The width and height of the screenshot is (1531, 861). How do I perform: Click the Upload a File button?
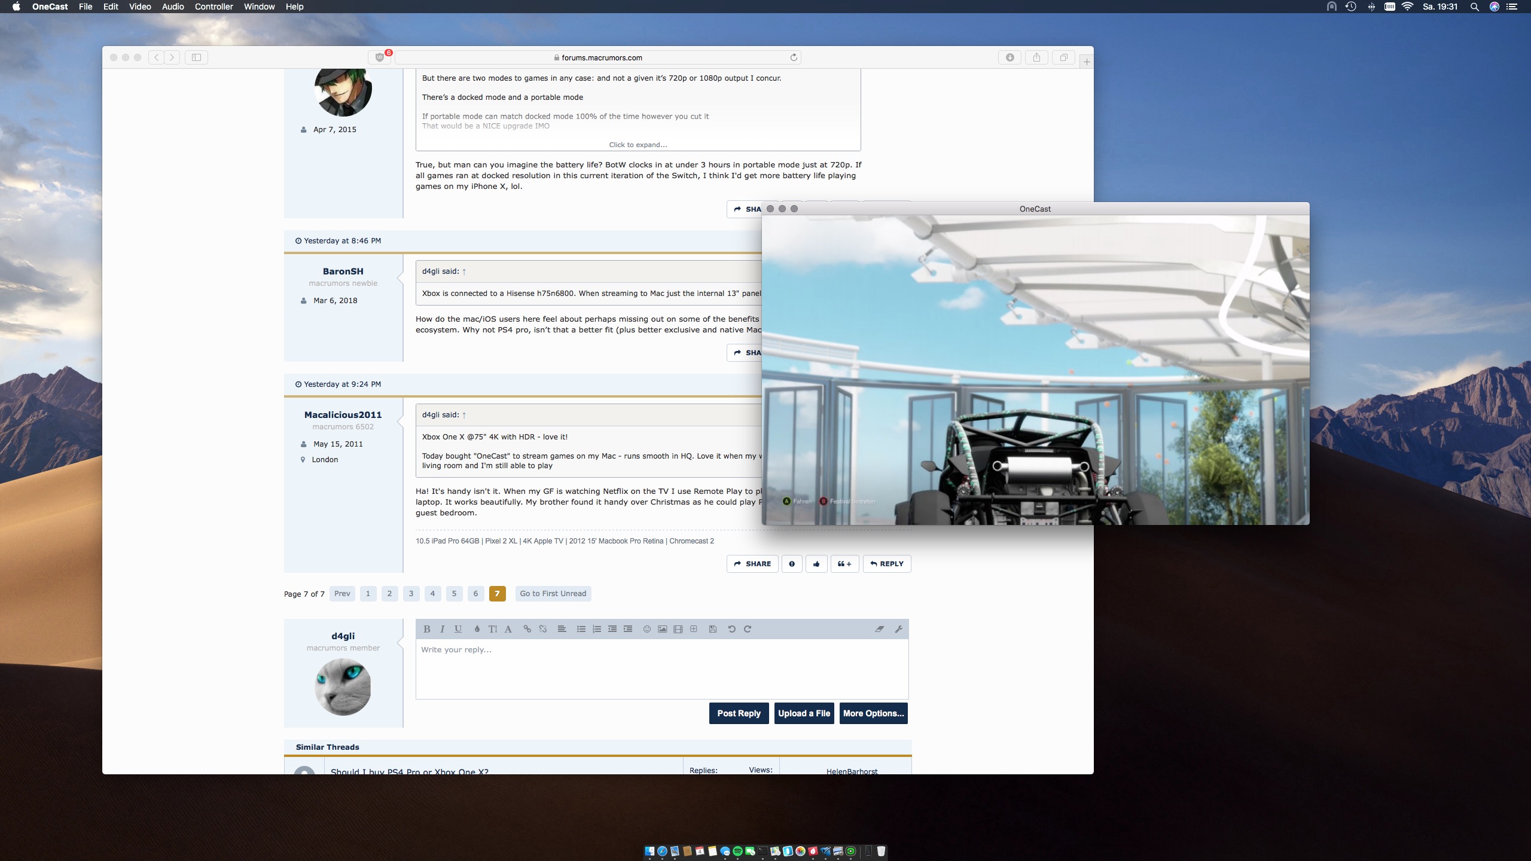(804, 713)
